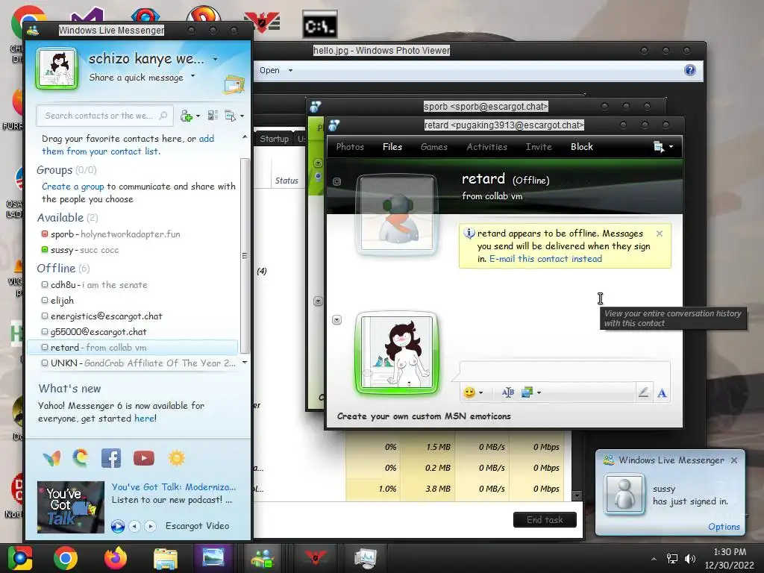Image resolution: width=764 pixels, height=573 pixels.
Task: Click the End task button
Action: pos(545,520)
